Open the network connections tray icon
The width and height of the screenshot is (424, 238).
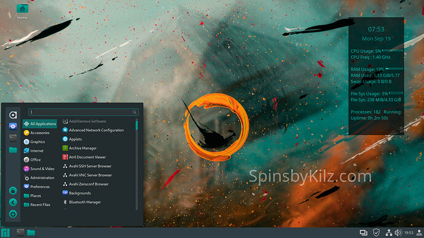click(x=389, y=232)
